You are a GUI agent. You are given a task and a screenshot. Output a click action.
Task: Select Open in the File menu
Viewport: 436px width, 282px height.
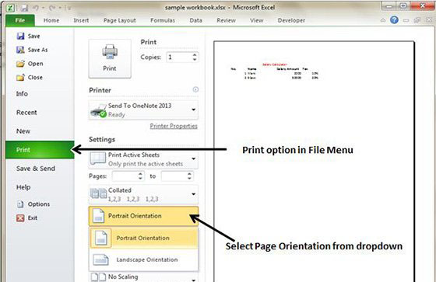pos(30,64)
